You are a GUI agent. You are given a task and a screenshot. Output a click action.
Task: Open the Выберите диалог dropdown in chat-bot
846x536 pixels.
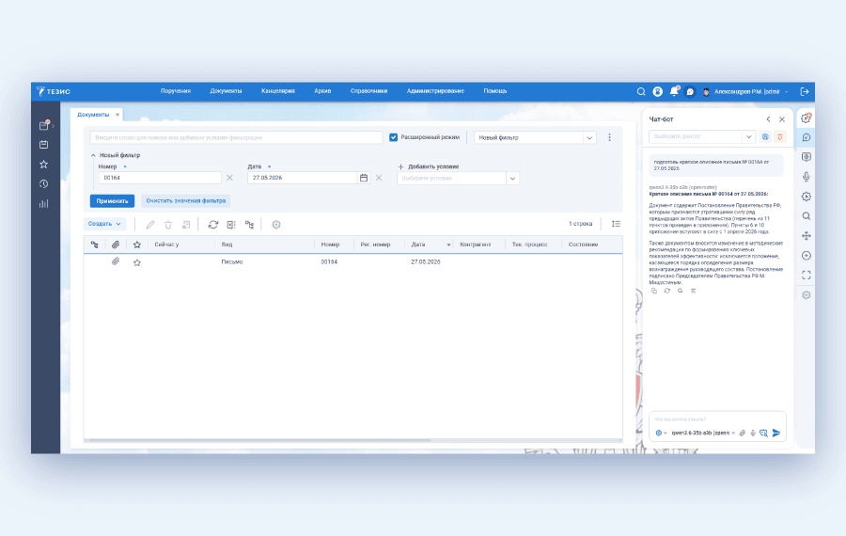748,137
